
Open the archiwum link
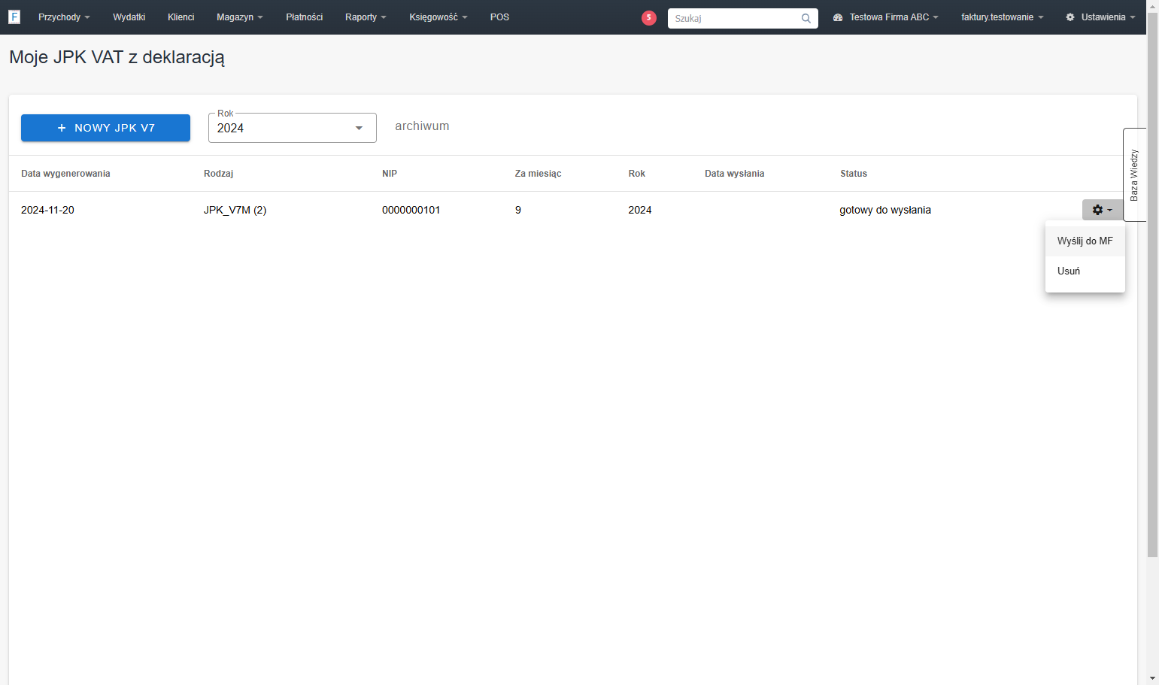[x=422, y=126]
